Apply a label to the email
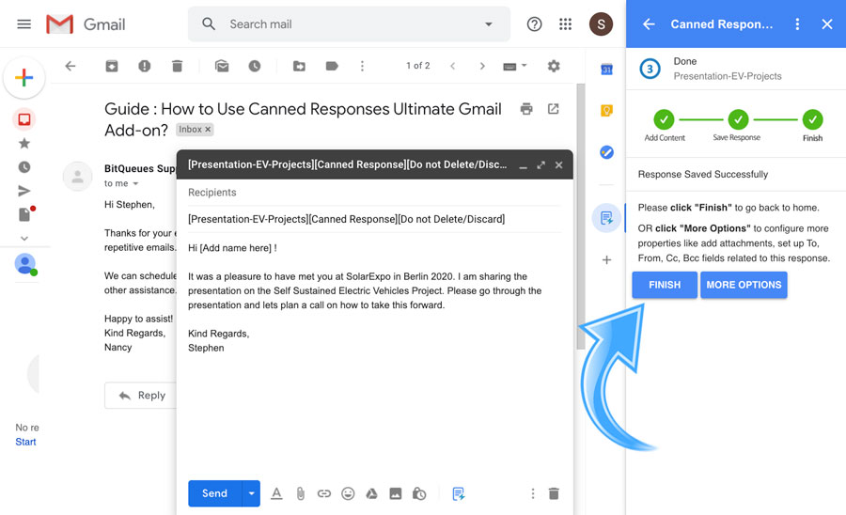 pyautogui.click(x=332, y=66)
